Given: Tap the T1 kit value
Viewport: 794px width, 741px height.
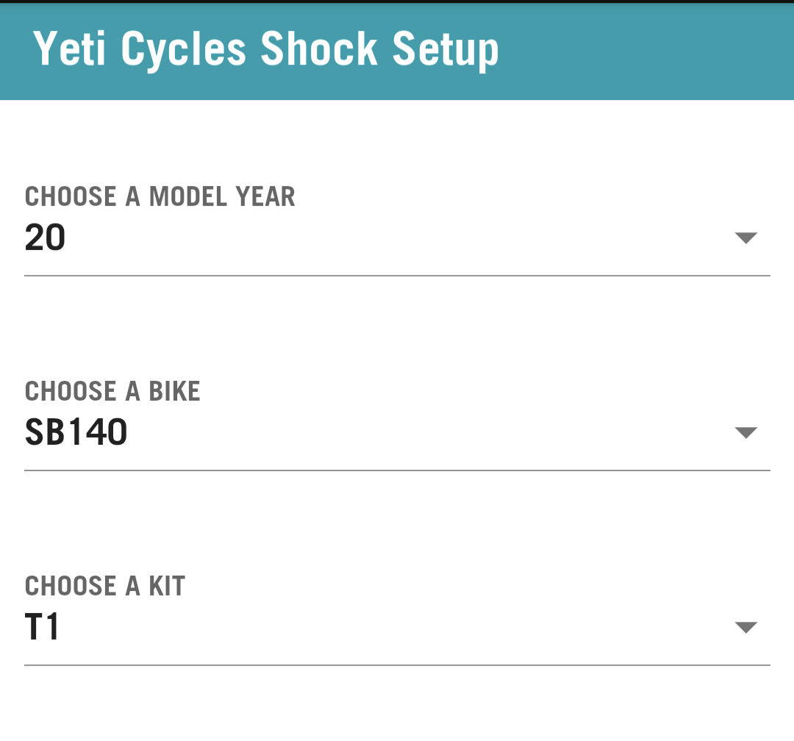Looking at the screenshot, I should pyautogui.click(x=42, y=628).
